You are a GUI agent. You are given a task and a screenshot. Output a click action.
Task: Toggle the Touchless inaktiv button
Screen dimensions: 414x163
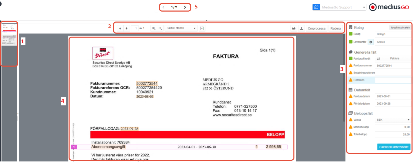pos(400,27)
